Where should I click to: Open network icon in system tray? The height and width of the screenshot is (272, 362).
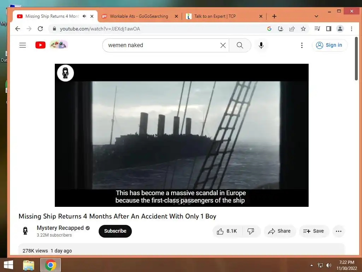(x=320, y=265)
